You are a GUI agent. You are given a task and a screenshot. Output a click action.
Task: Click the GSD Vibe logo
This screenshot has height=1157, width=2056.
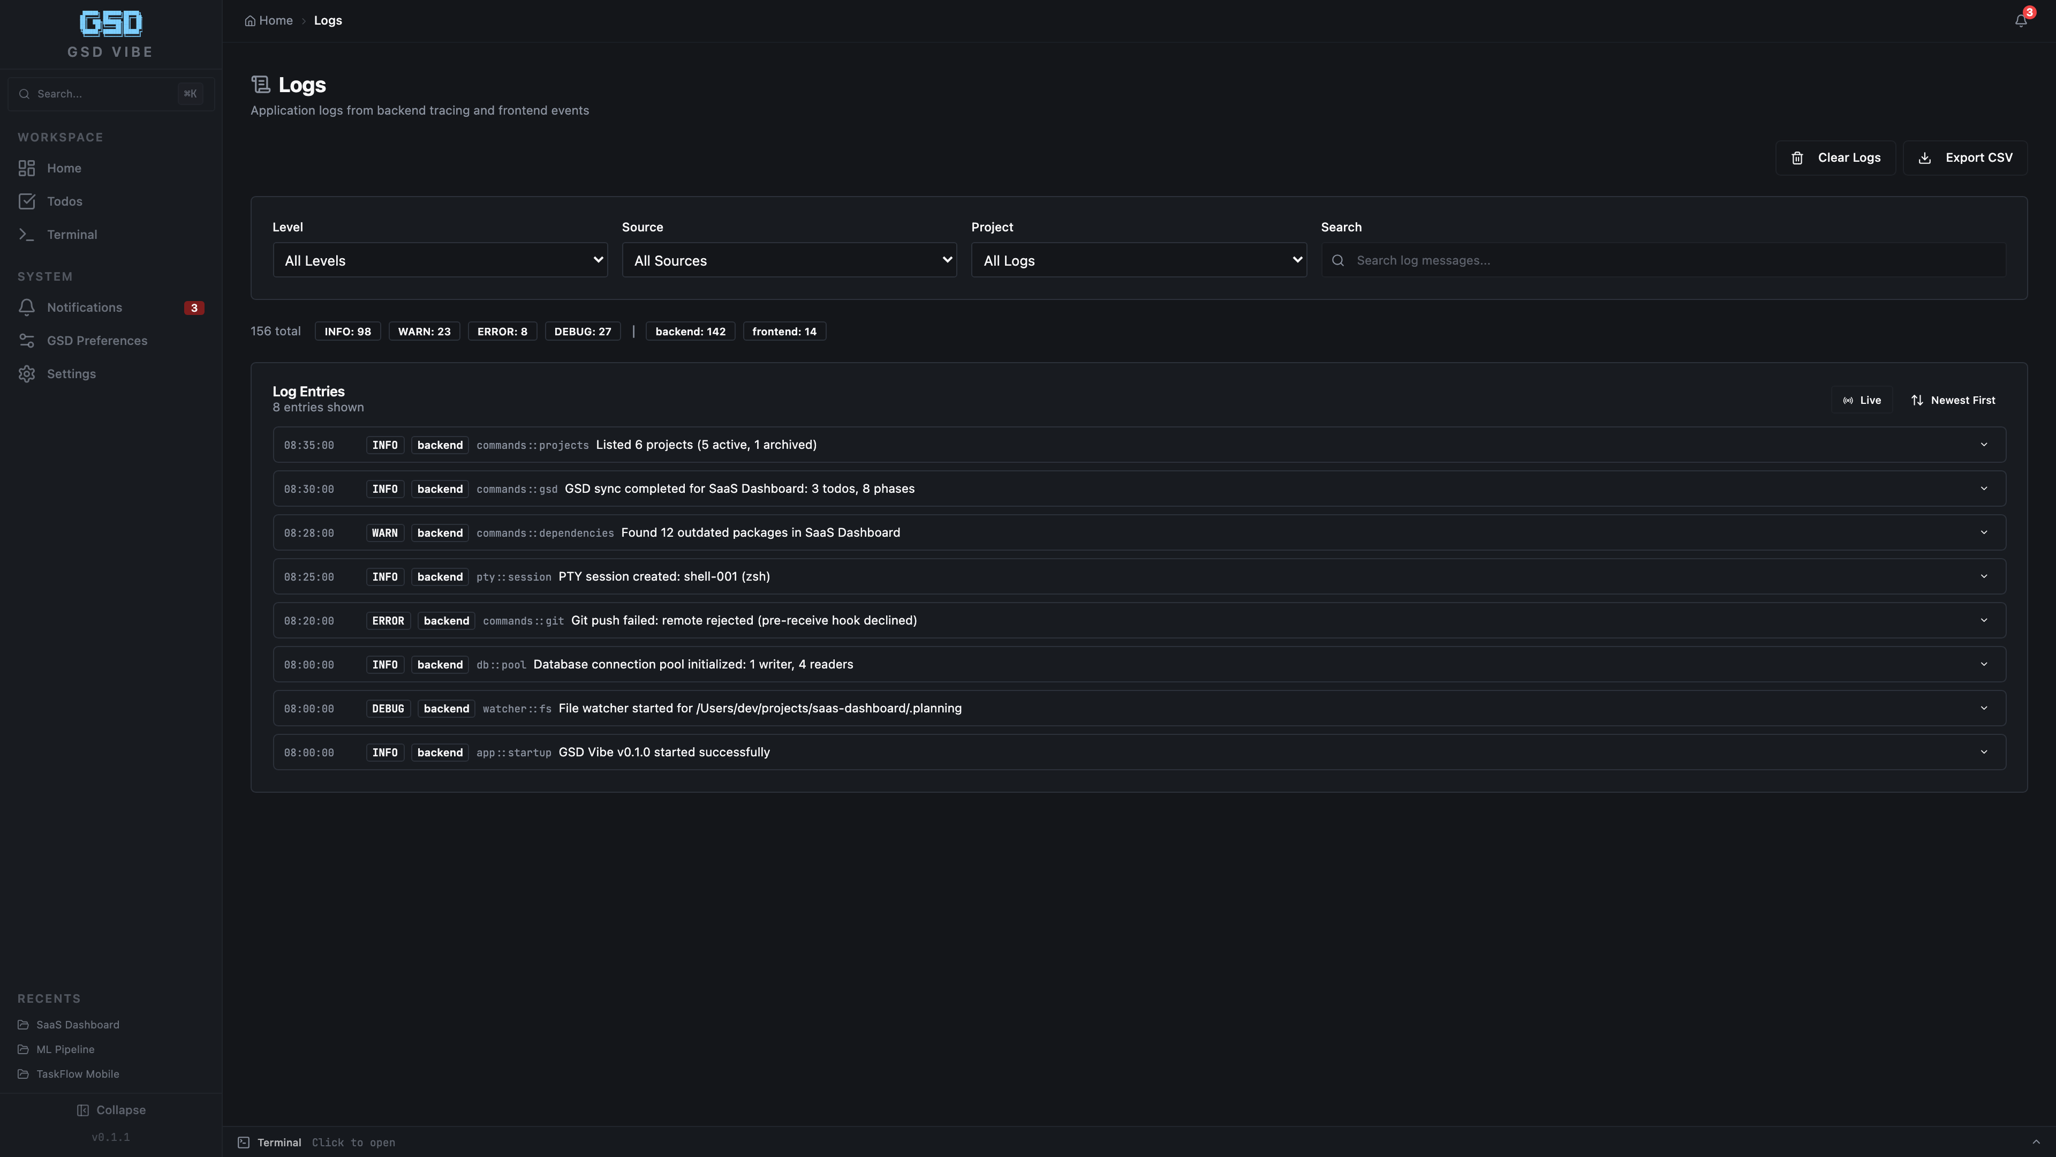[110, 24]
